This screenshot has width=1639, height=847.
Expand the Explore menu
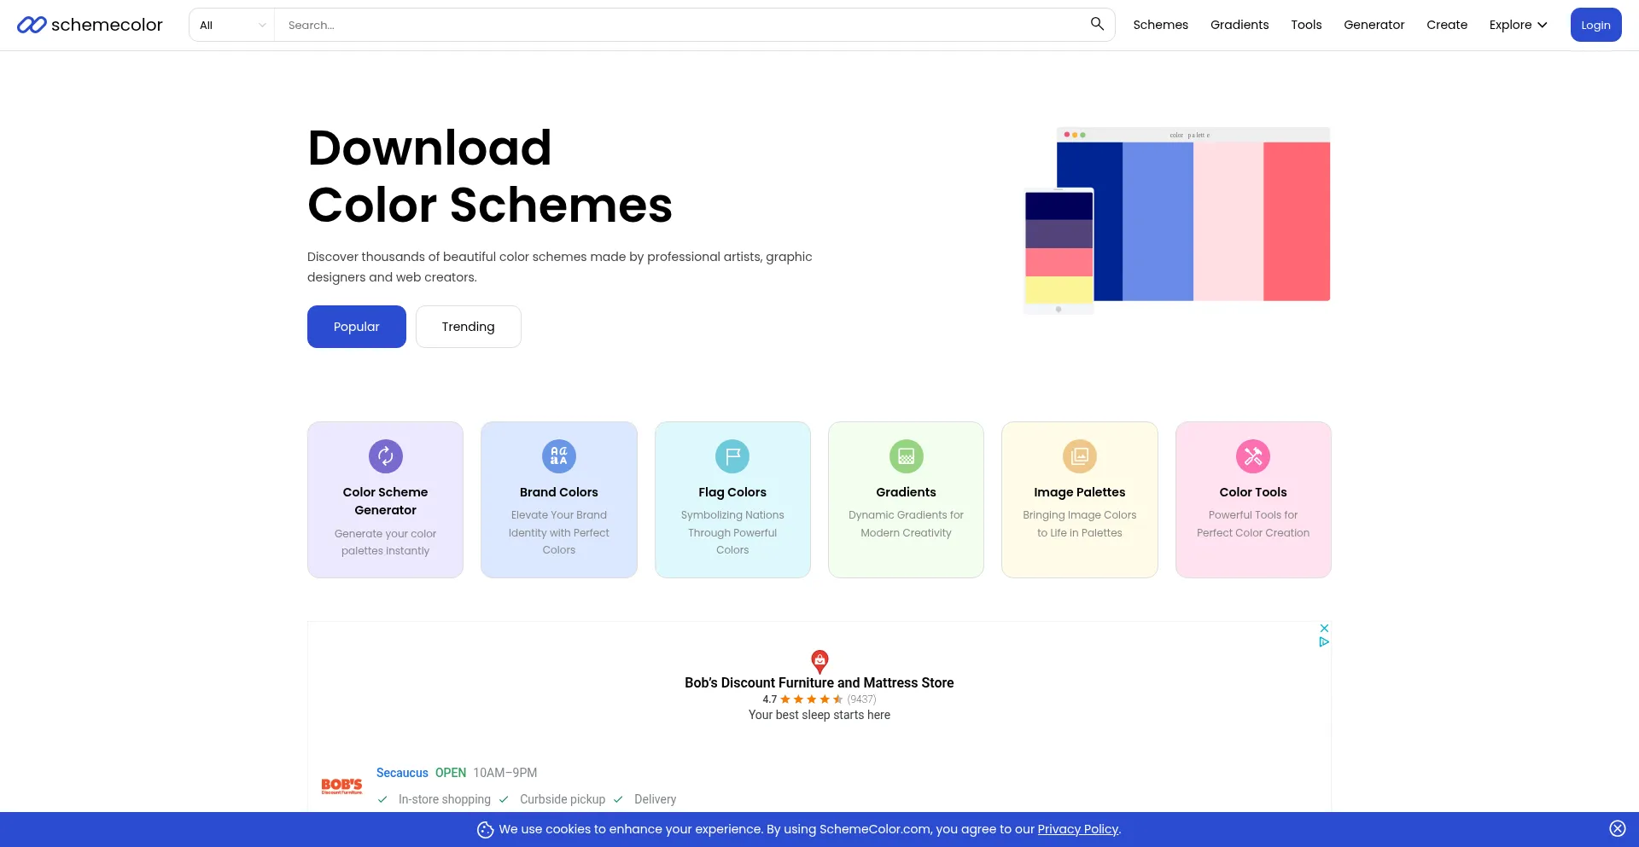1518,25
